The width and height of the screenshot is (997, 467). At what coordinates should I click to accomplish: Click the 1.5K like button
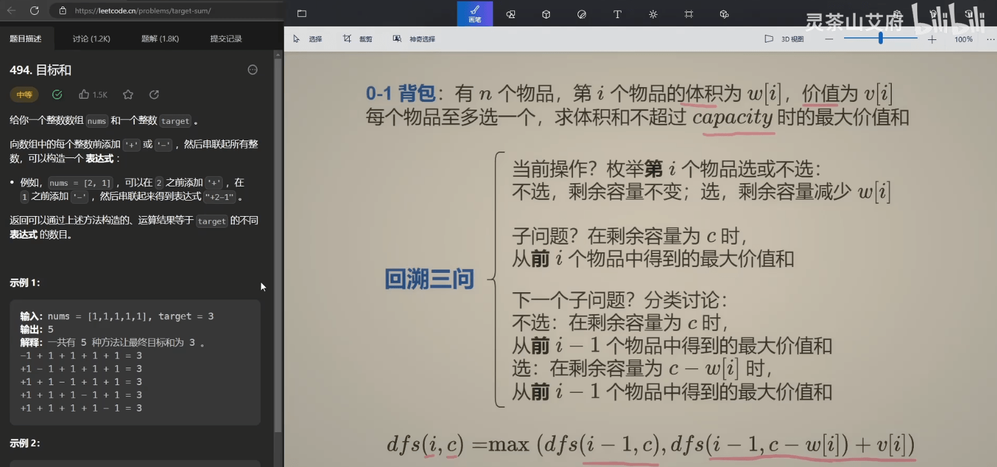pos(94,94)
